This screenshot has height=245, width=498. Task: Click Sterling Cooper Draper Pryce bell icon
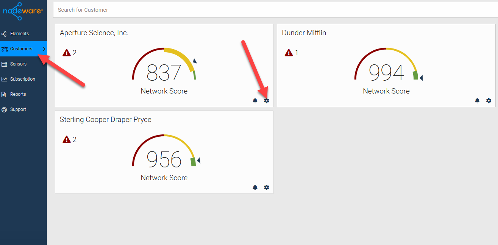click(255, 187)
